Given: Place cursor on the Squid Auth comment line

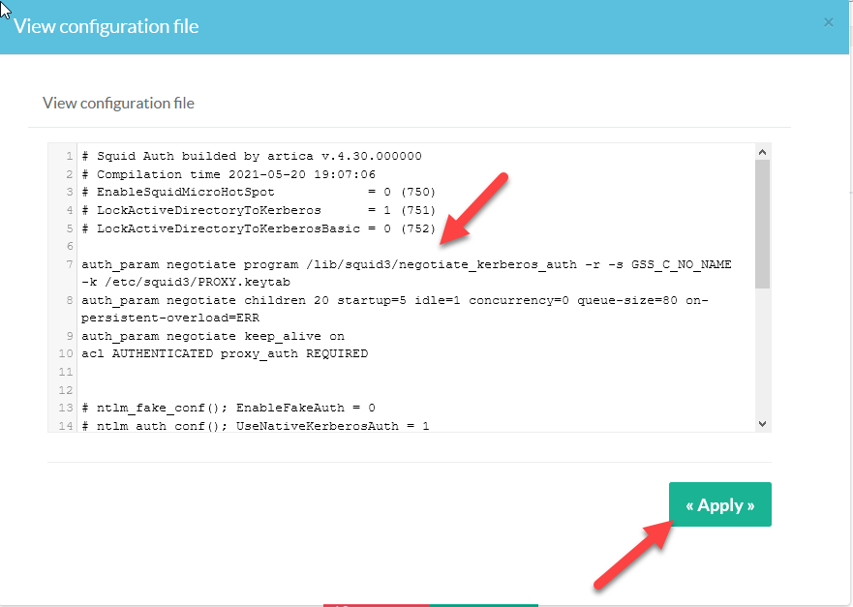Looking at the screenshot, I should [x=252, y=156].
